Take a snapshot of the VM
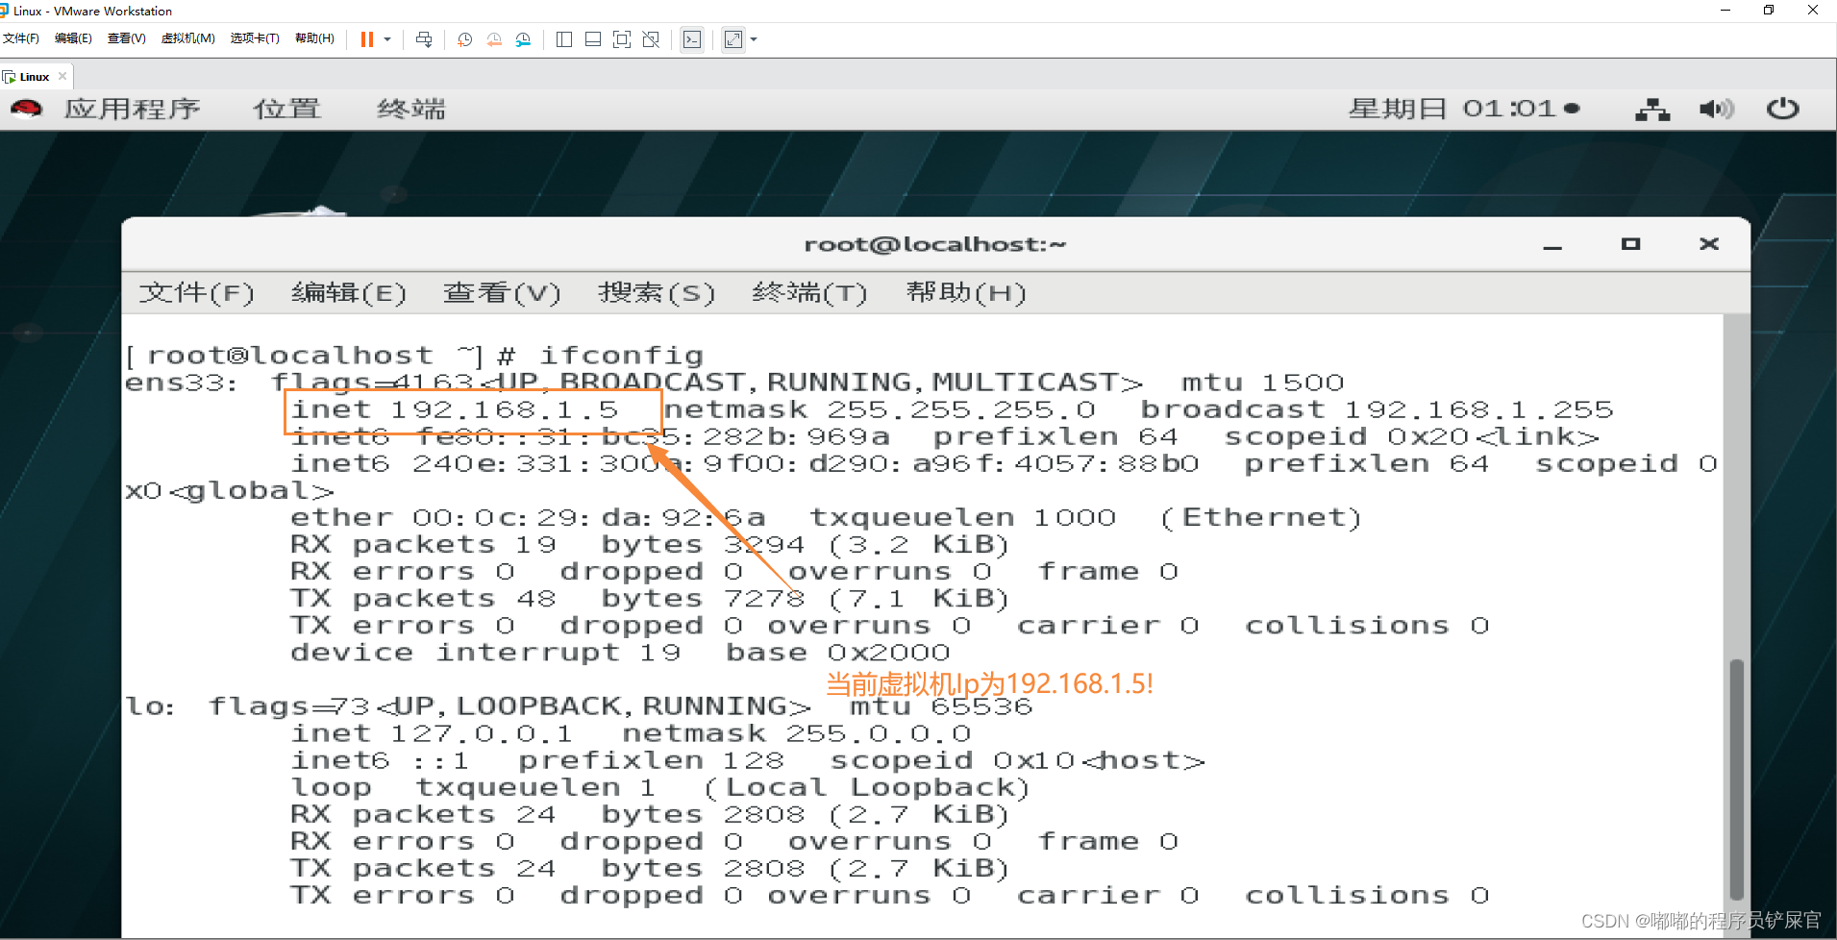The height and width of the screenshot is (940, 1837). [x=465, y=39]
